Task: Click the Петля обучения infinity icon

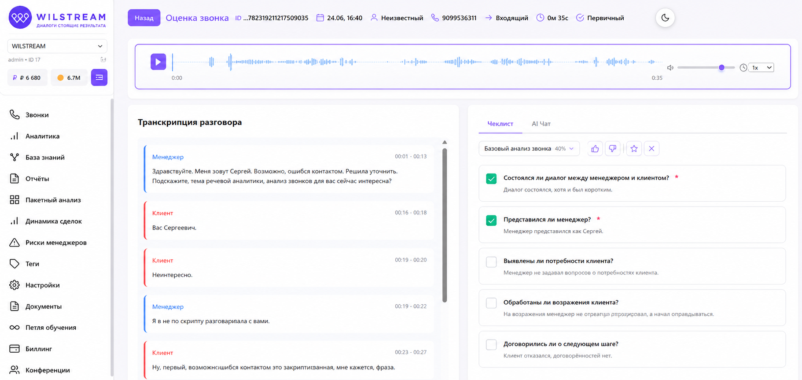Action: click(x=15, y=327)
